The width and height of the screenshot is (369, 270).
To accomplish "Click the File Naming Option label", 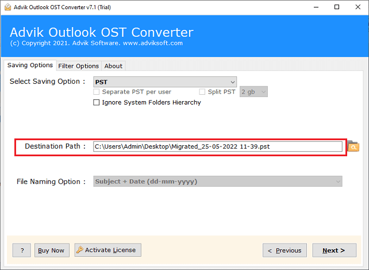I will point(51,182).
